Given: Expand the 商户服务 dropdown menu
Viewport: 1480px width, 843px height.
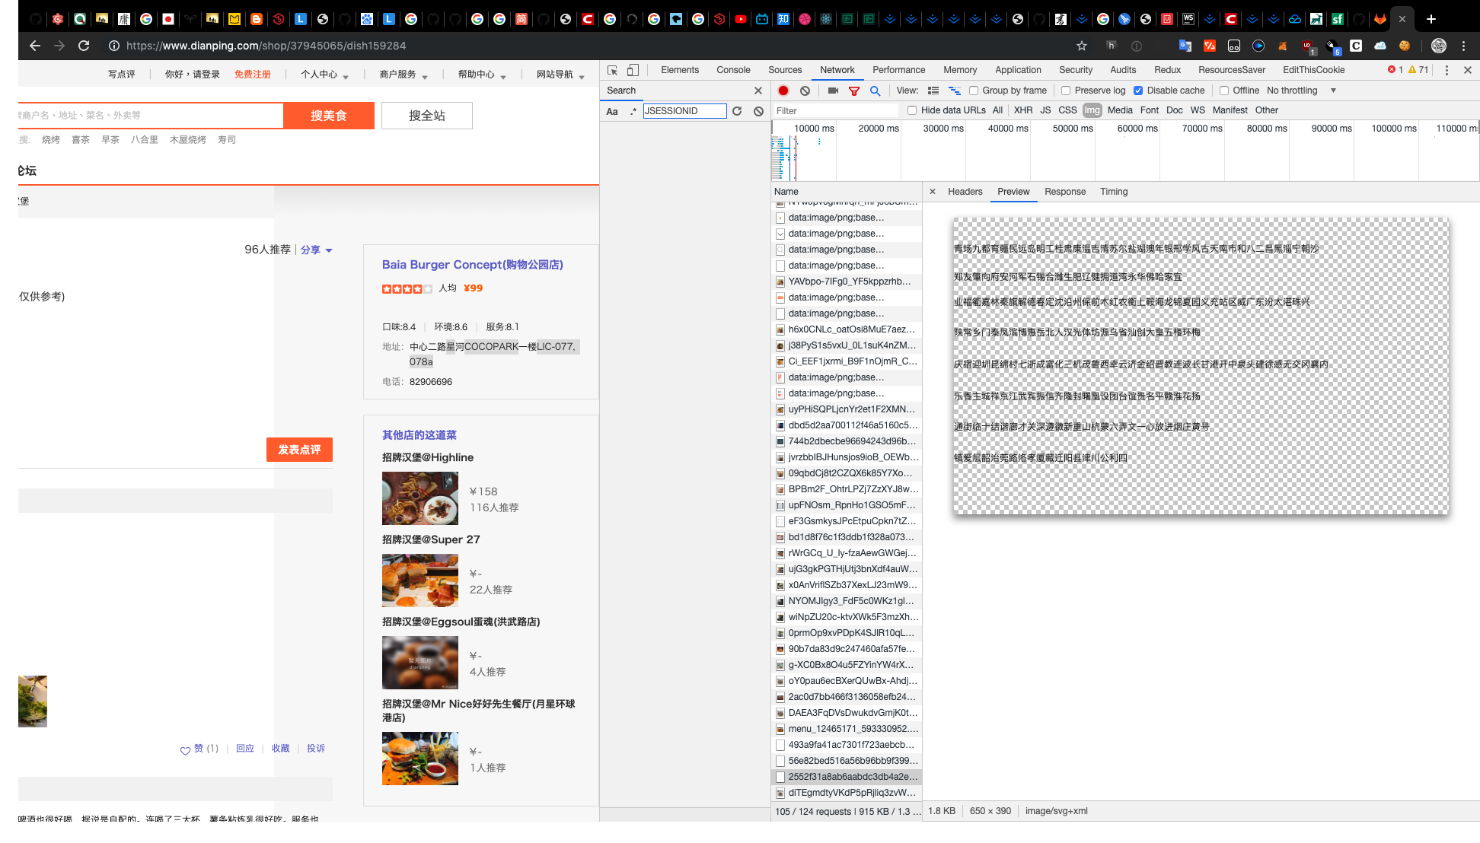Looking at the screenshot, I should (403, 75).
